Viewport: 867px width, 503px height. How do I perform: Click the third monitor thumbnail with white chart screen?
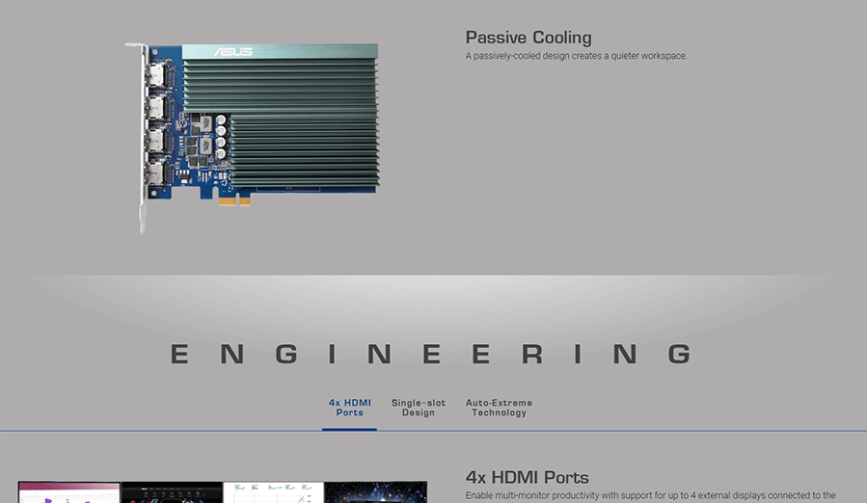[x=273, y=492]
